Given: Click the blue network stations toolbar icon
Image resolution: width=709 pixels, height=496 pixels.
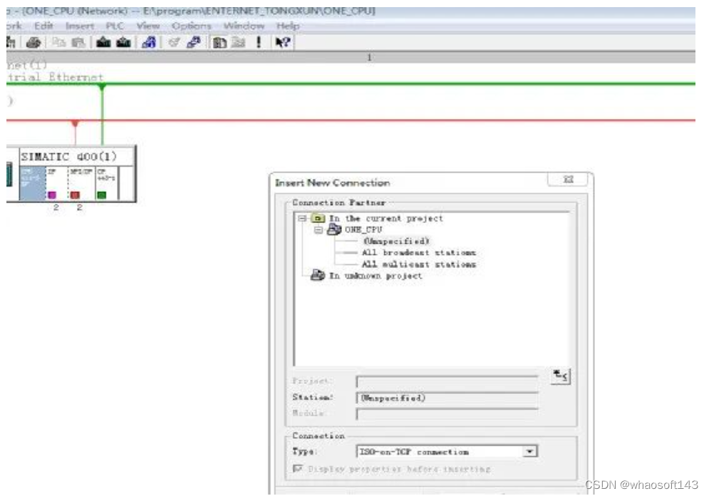Looking at the screenshot, I should click(x=149, y=43).
